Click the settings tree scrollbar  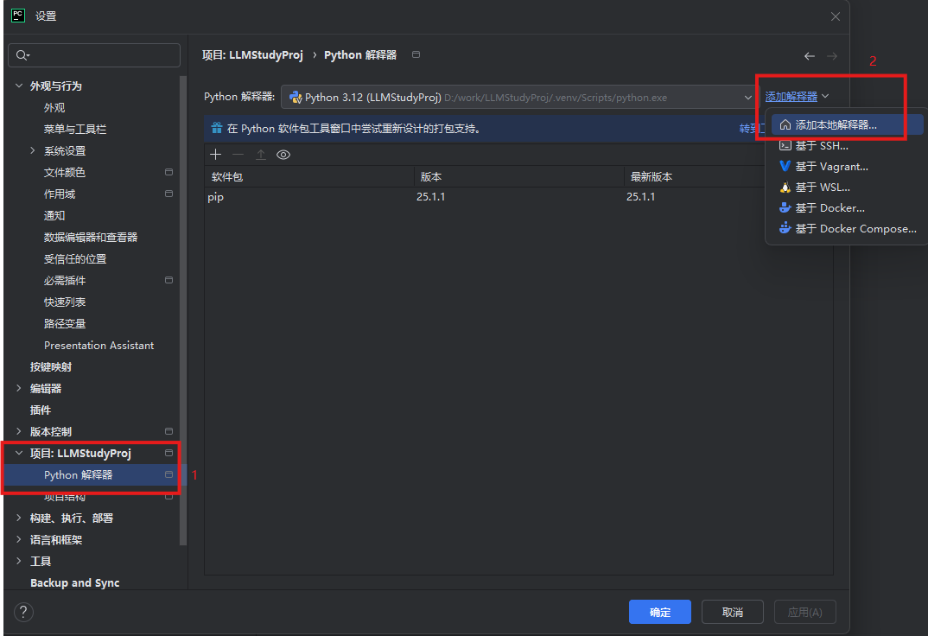[x=183, y=310]
